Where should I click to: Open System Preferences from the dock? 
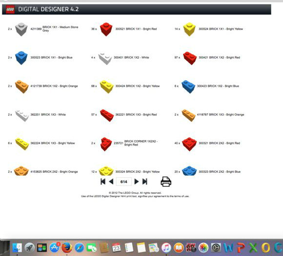coord(216,248)
